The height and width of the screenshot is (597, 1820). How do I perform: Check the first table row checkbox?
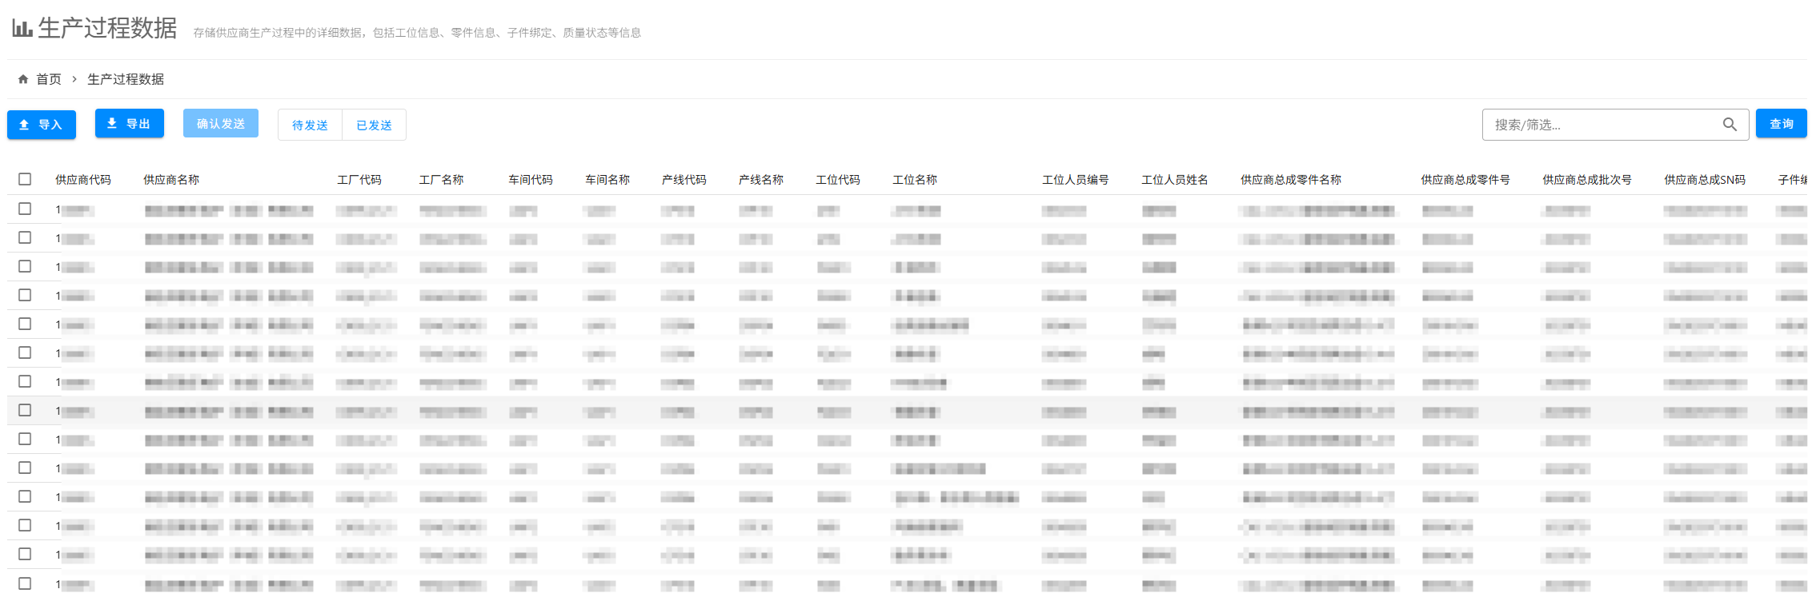[x=25, y=209]
